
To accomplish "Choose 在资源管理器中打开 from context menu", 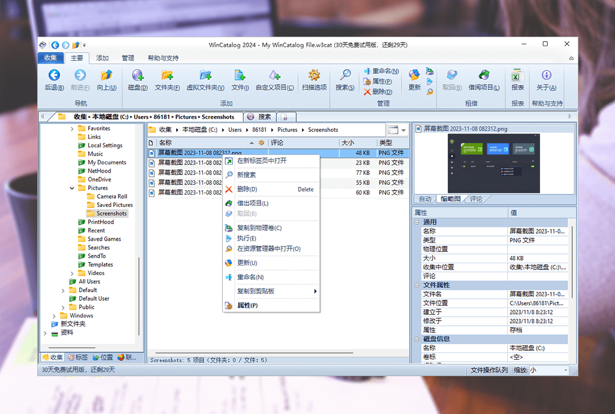I will pos(269,248).
